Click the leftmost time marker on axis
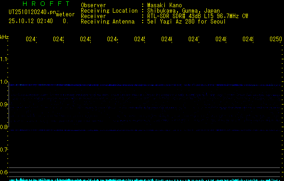Screen dimensions: 284x181 [31, 40]
